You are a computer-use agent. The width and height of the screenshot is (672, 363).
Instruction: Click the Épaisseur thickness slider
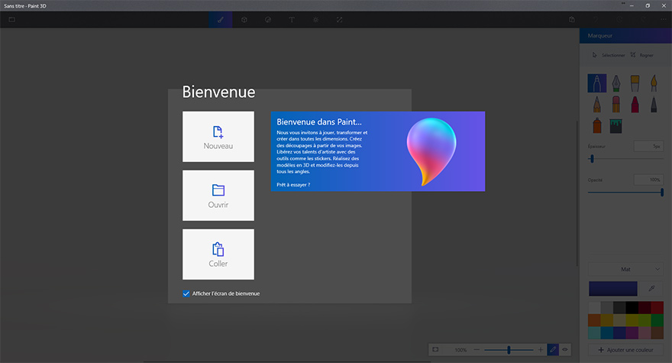point(625,159)
